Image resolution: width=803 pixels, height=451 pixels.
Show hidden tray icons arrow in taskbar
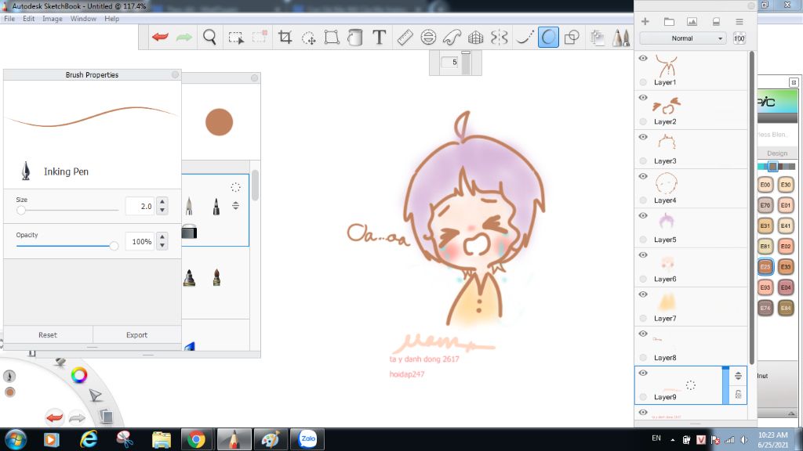672,440
